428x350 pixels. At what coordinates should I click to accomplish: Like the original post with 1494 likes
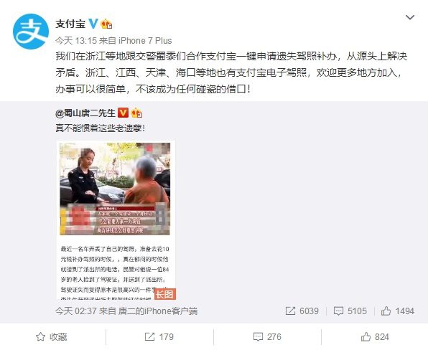coord(397,311)
